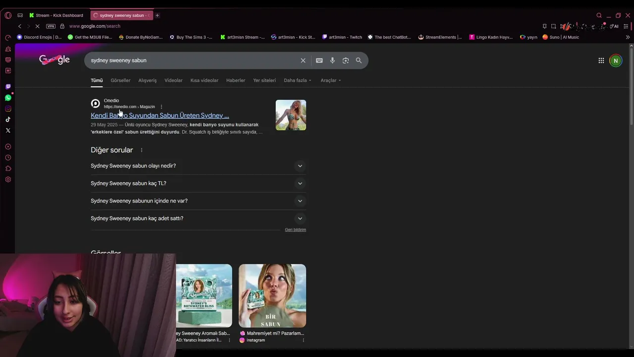Toggle the VPN badge in address bar

tap(51, 26)
